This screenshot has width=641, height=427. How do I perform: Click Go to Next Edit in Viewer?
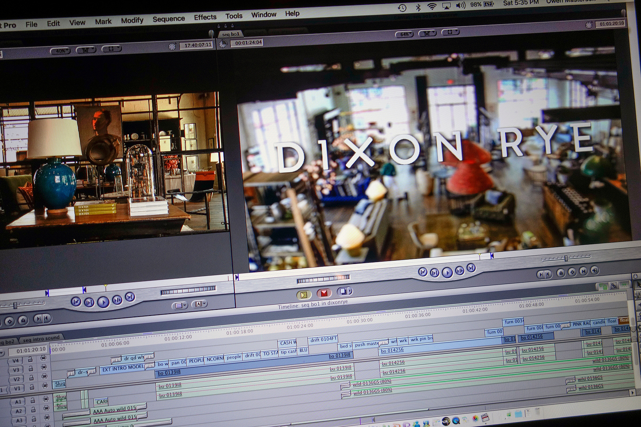[130, 297]
